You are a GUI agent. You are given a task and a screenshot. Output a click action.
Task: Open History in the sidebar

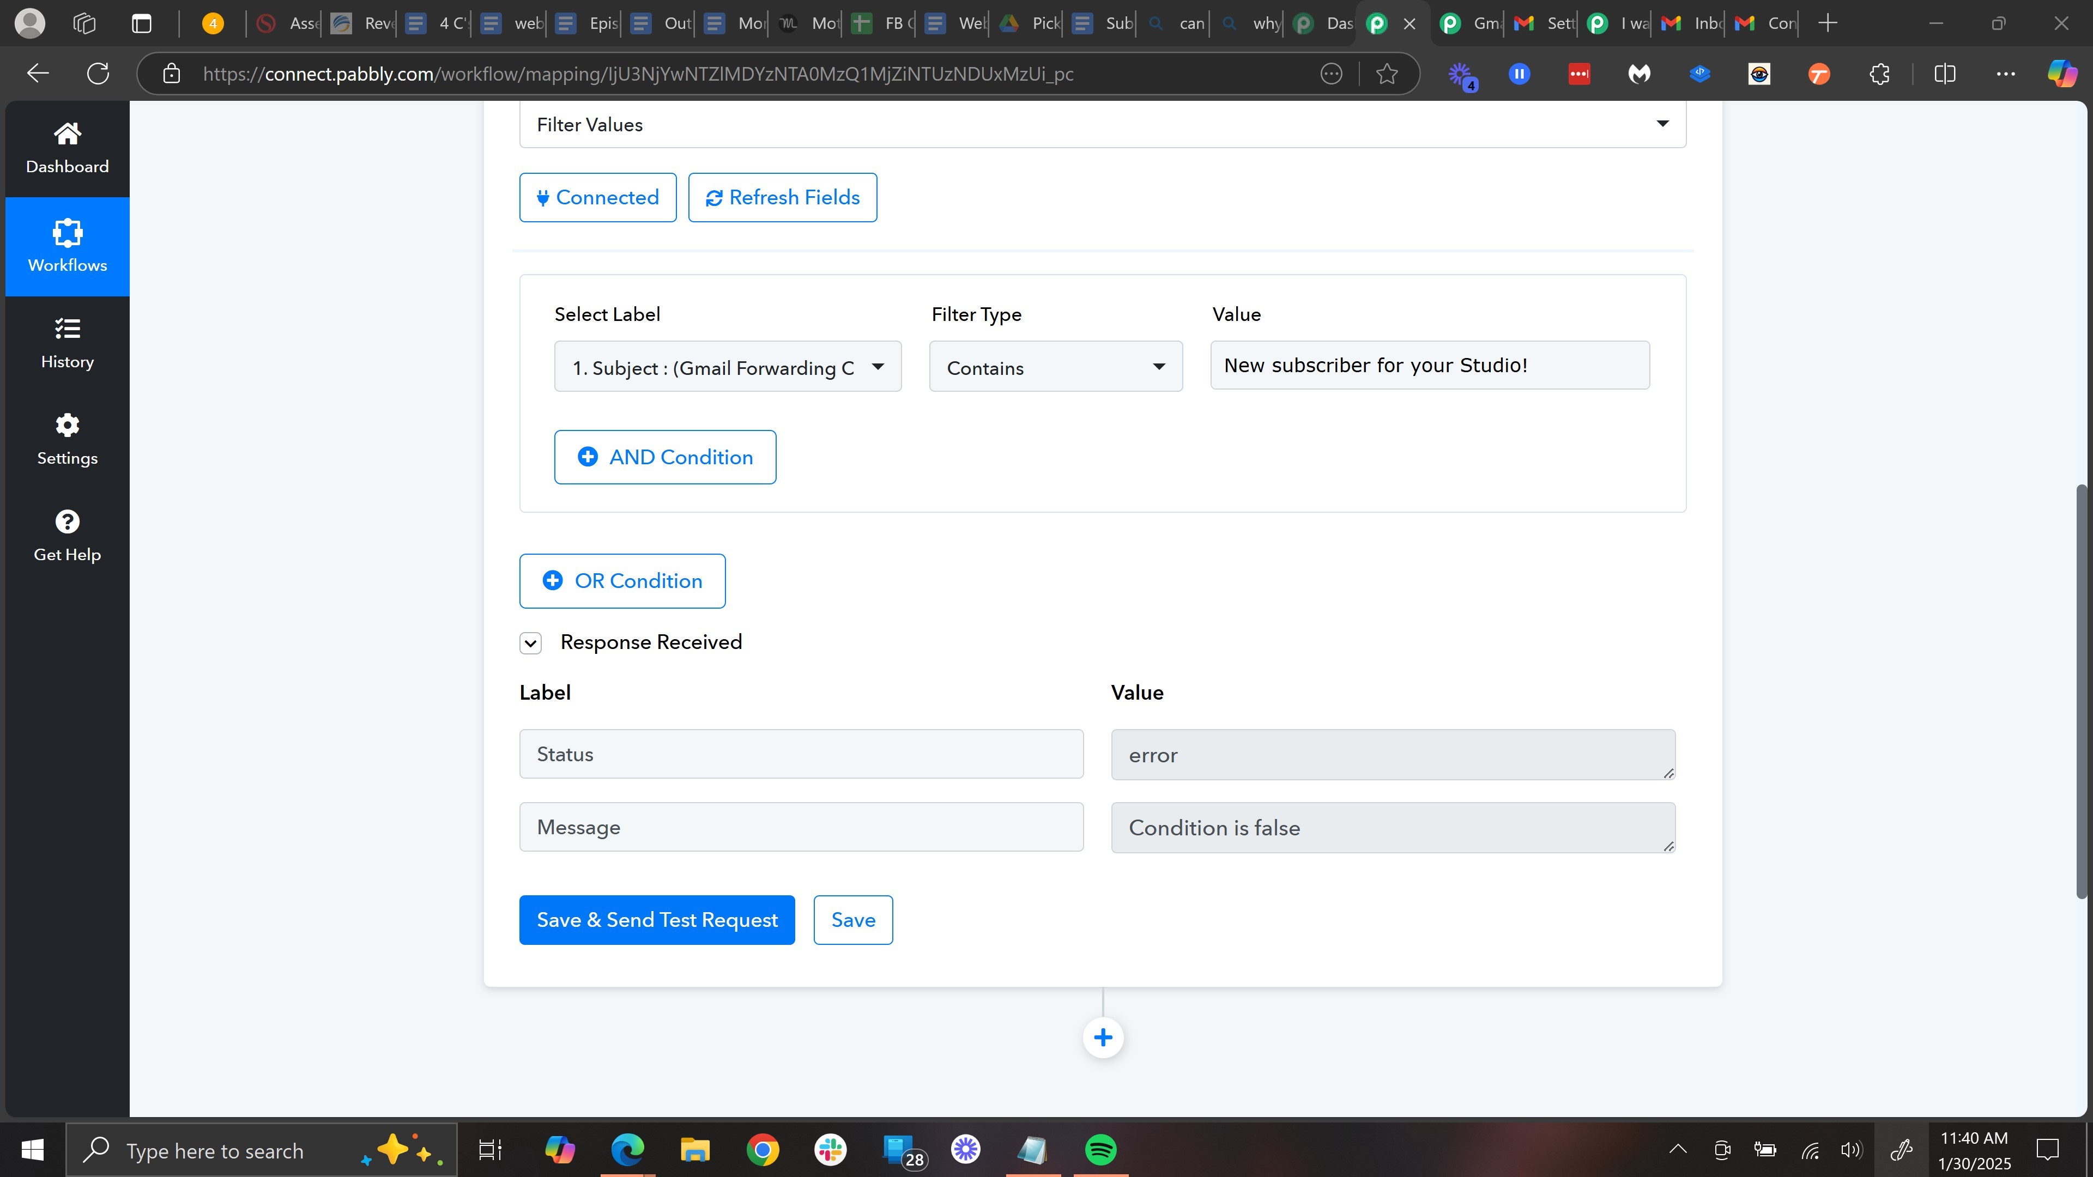click(x=68, y=344)
